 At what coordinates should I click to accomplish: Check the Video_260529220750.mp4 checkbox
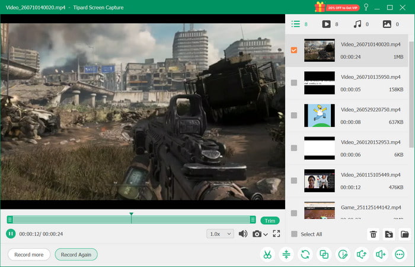pyautogui.click(x=294, y=115)
